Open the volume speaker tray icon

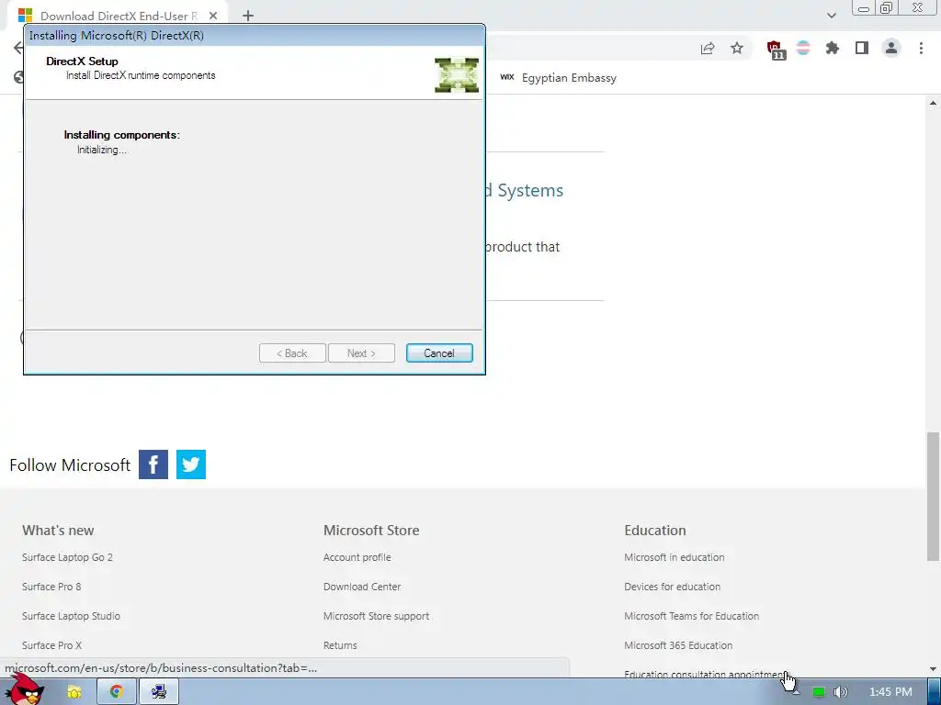(x=841, y=692)
